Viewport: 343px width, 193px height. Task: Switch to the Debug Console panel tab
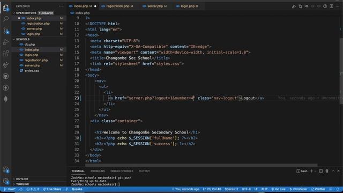pyautogui.click(x=122, y=171)
